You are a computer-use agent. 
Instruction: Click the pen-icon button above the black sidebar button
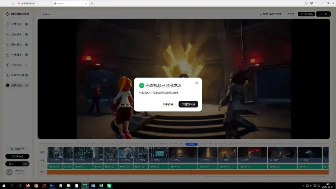tap(17, 149)
